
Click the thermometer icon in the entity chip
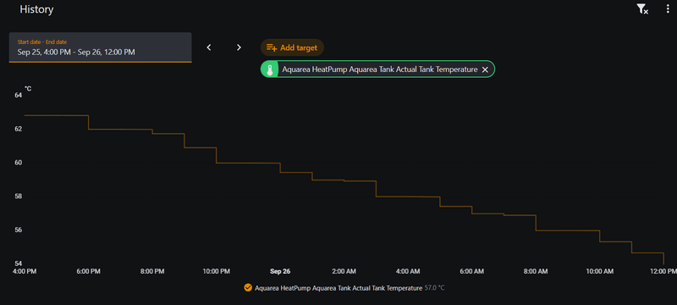270,69
